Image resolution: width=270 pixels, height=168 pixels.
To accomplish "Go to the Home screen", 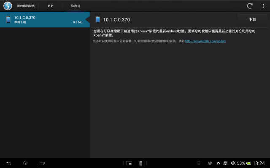I will point(25,163).
